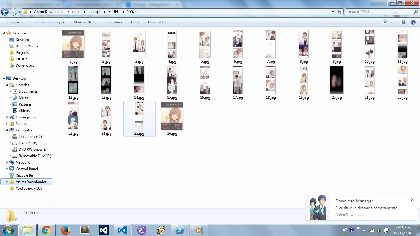The height and width of the screenshot is (236, 420).
Task: Expand the Network tree node
Action: pos(7,162)
